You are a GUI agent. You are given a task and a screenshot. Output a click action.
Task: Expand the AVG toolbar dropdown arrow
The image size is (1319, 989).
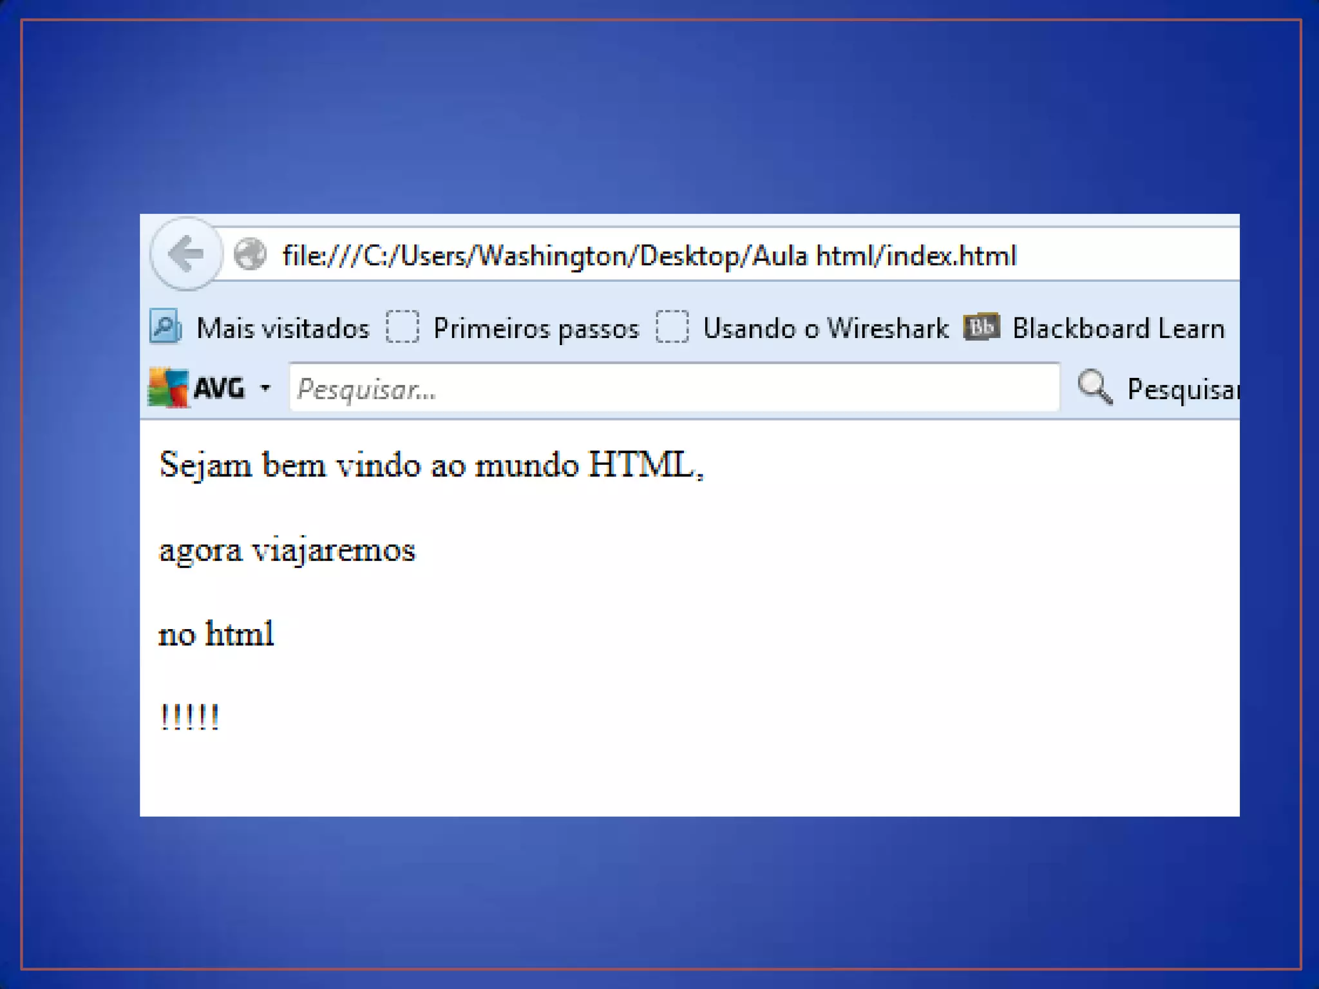pyautogui.click(x=265, y=388)
